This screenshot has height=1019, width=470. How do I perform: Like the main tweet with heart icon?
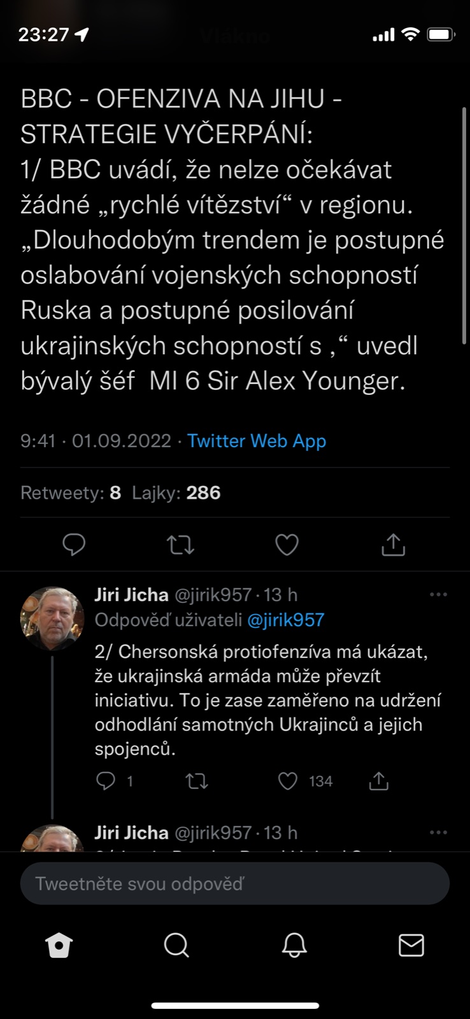coord(287,545)
